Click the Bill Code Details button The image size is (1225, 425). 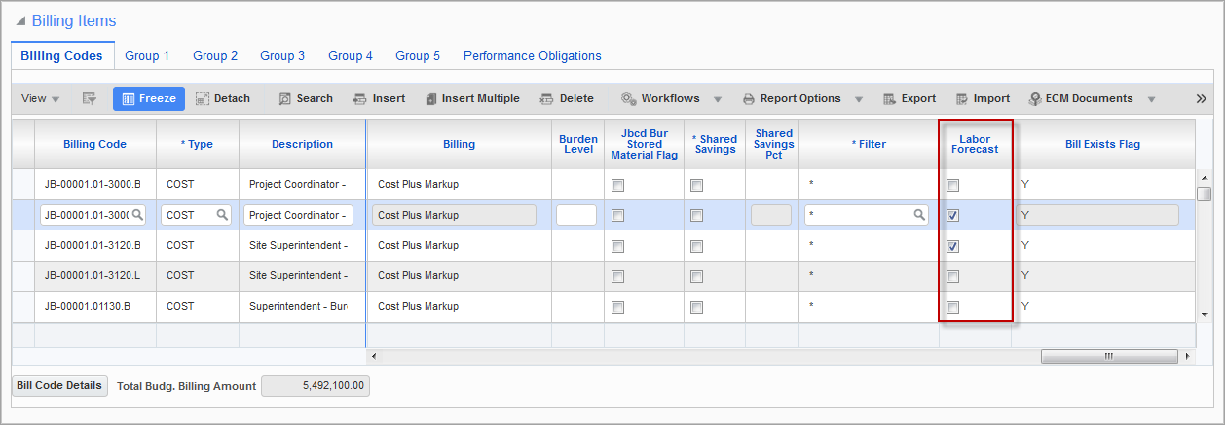(x=59, y=386)
